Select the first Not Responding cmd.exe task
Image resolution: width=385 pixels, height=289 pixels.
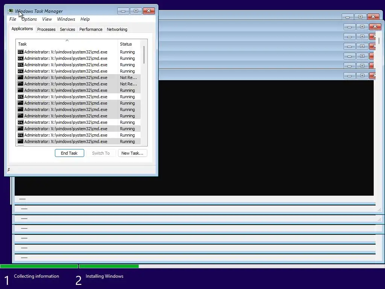click(x=79, y=78)
